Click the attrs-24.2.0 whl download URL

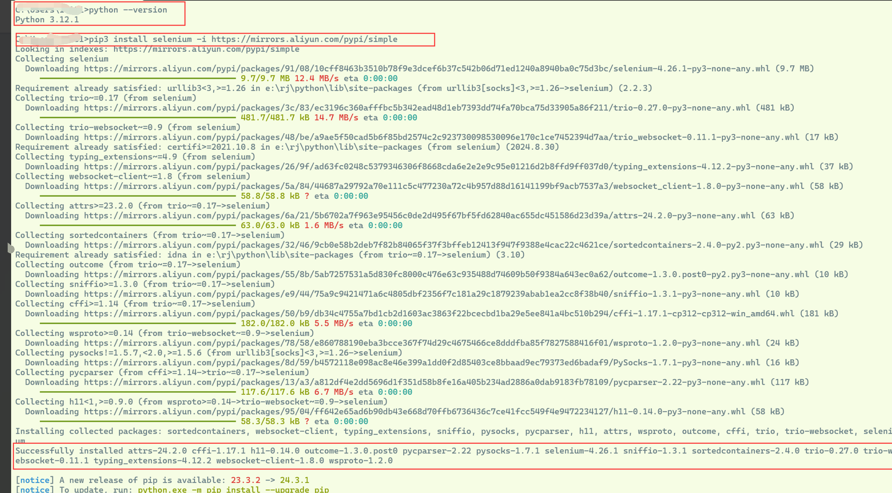coord(419,216)
